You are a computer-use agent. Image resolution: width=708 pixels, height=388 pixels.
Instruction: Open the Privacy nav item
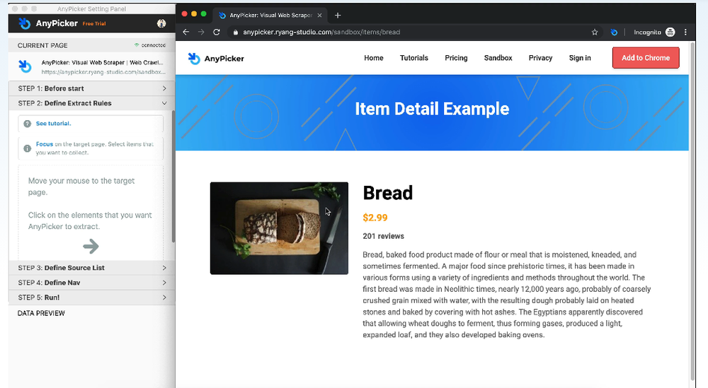[x=540, y=58]
